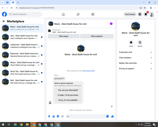Screen dimensions: 158x127
Task: Send a voice clip with microphone icon
Action: tap(49, 117)
